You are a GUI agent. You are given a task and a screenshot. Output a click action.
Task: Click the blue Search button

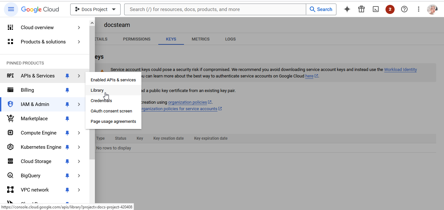pos(321,9)
